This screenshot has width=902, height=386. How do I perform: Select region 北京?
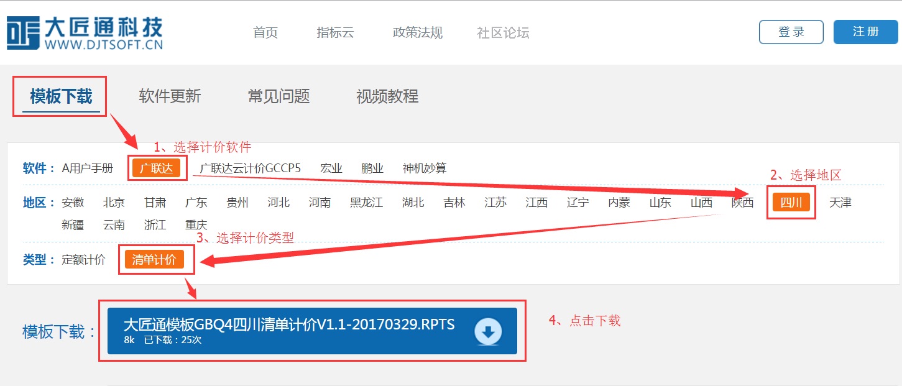coord(114,202)
